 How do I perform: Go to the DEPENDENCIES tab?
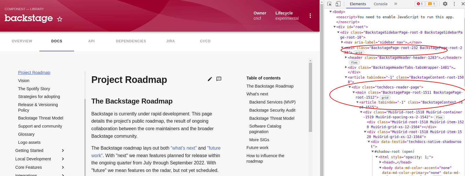tap(131, 41)
